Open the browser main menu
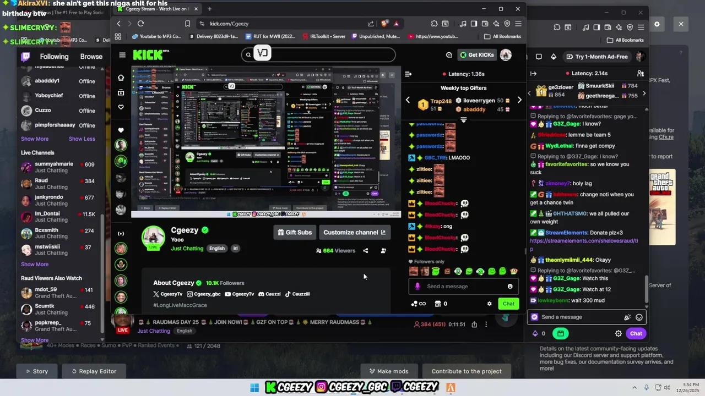Image resolution: width=705 pixels, height=396 pixels. click(518, 24)
